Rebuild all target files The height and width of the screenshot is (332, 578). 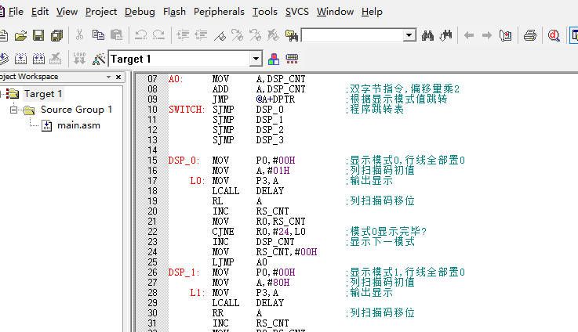tap(38, 59)
